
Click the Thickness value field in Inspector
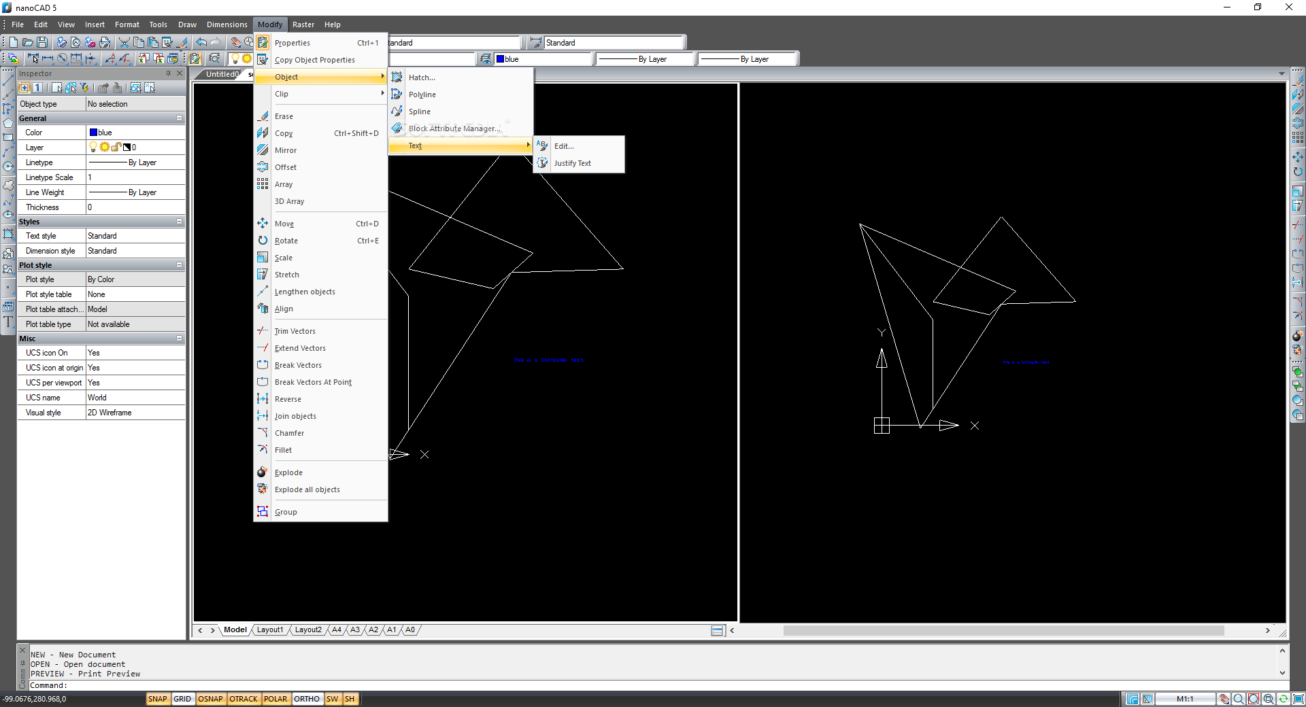[x=135, y=207]
